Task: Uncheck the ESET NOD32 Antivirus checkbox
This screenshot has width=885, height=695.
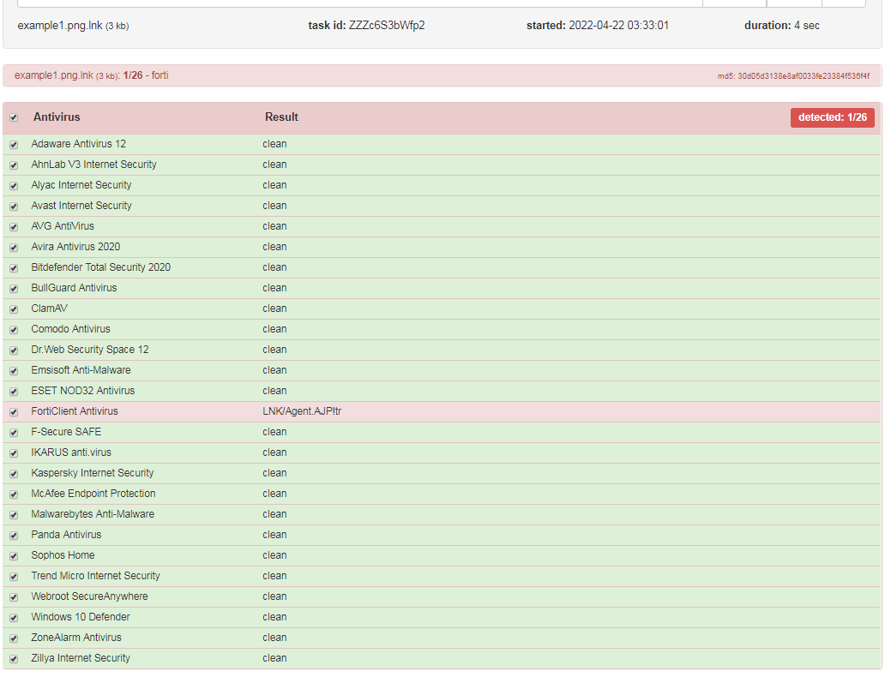Action: [x=14, y=392]
